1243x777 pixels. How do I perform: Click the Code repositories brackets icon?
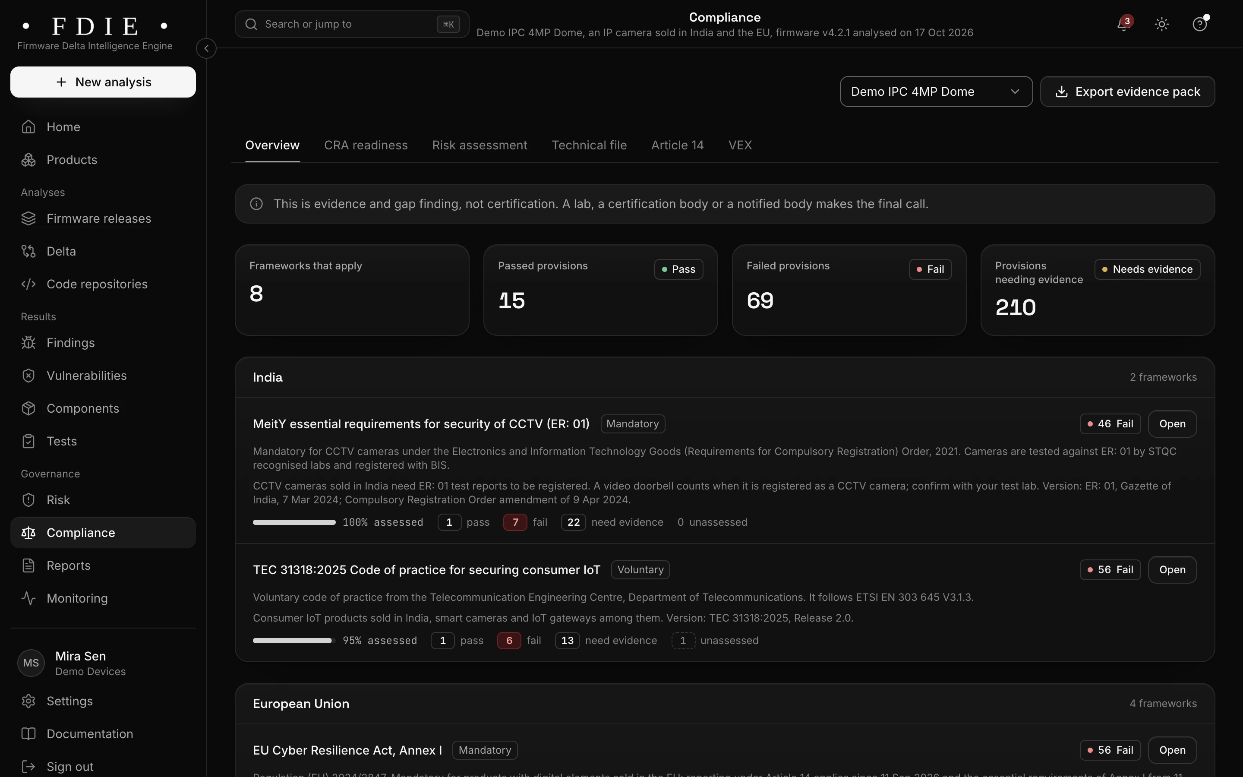pyautogui.click(x=29, y=284)
